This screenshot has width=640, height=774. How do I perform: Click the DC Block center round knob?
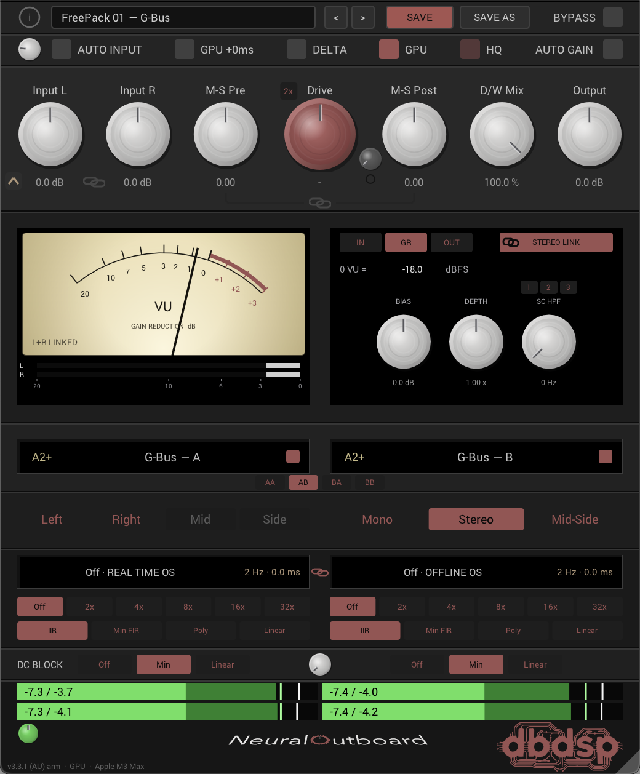(x=320, y=664)
